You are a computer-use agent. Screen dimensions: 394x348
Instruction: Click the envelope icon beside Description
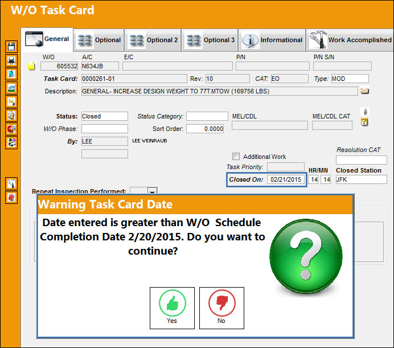pyautogui.click(x=364, y=91)
